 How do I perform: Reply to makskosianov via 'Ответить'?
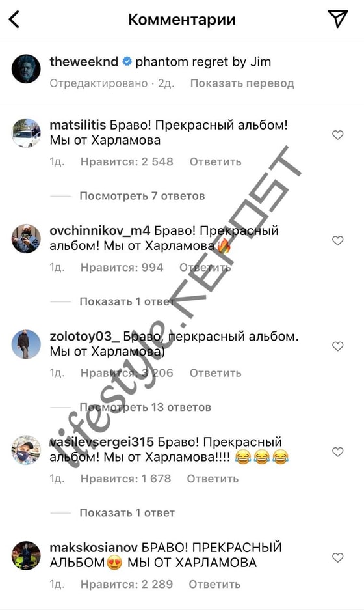214,584
